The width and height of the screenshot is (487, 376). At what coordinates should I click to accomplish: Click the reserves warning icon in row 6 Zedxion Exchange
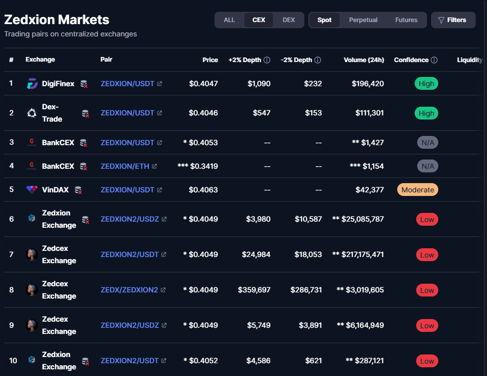[85, 220]
